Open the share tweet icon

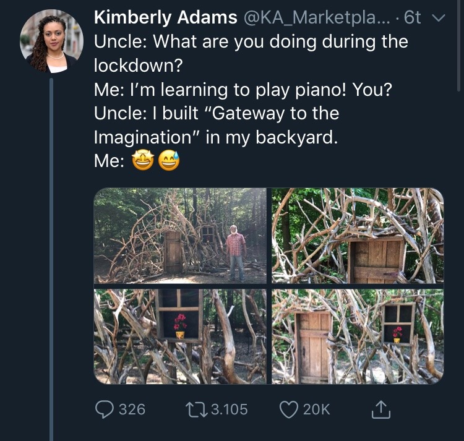pos(380,409)
